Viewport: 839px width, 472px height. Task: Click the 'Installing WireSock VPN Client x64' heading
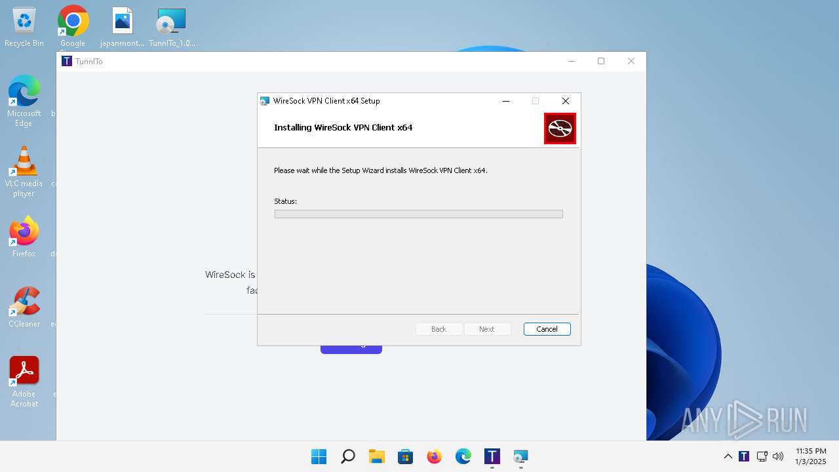(x=343, y=128)
